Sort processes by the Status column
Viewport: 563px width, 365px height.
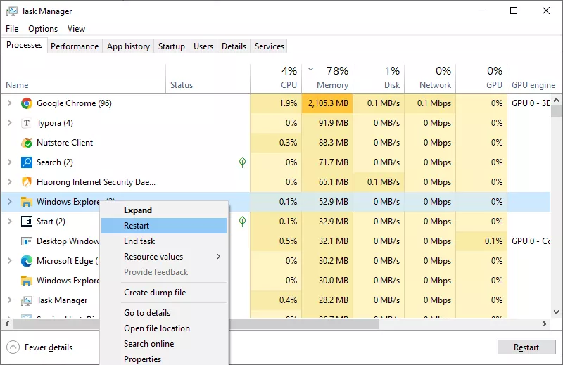tap(208, 79)
